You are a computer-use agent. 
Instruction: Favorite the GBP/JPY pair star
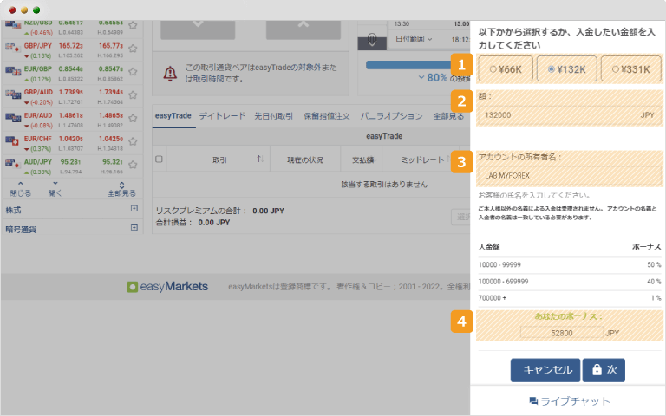[133, 49]
